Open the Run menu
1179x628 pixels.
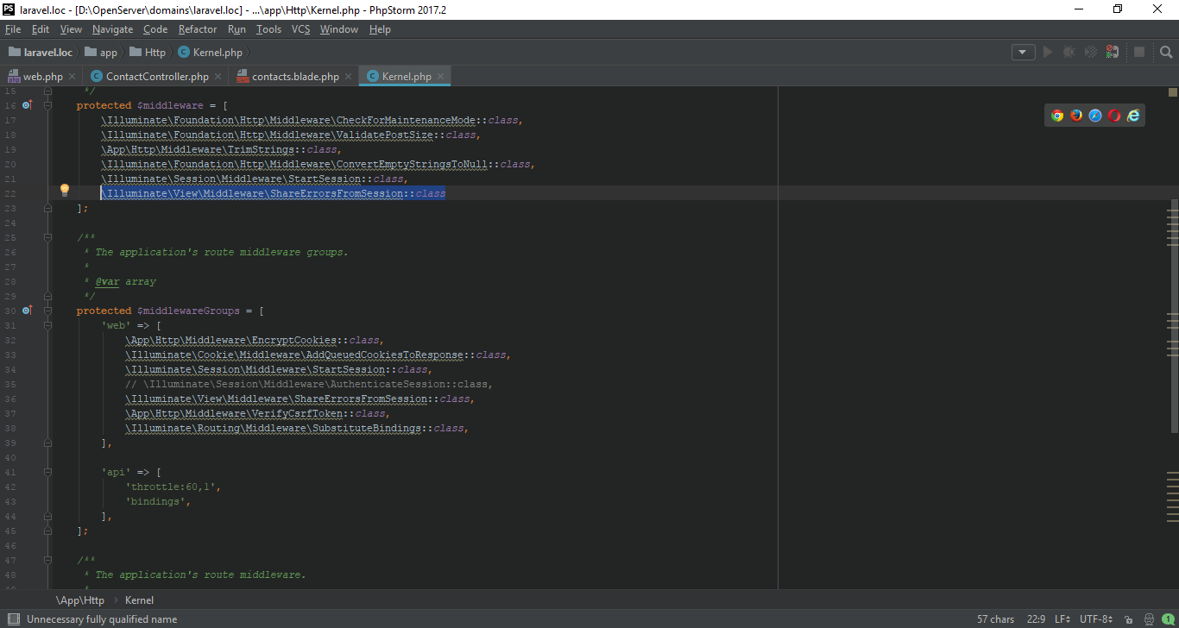(236, 29)
